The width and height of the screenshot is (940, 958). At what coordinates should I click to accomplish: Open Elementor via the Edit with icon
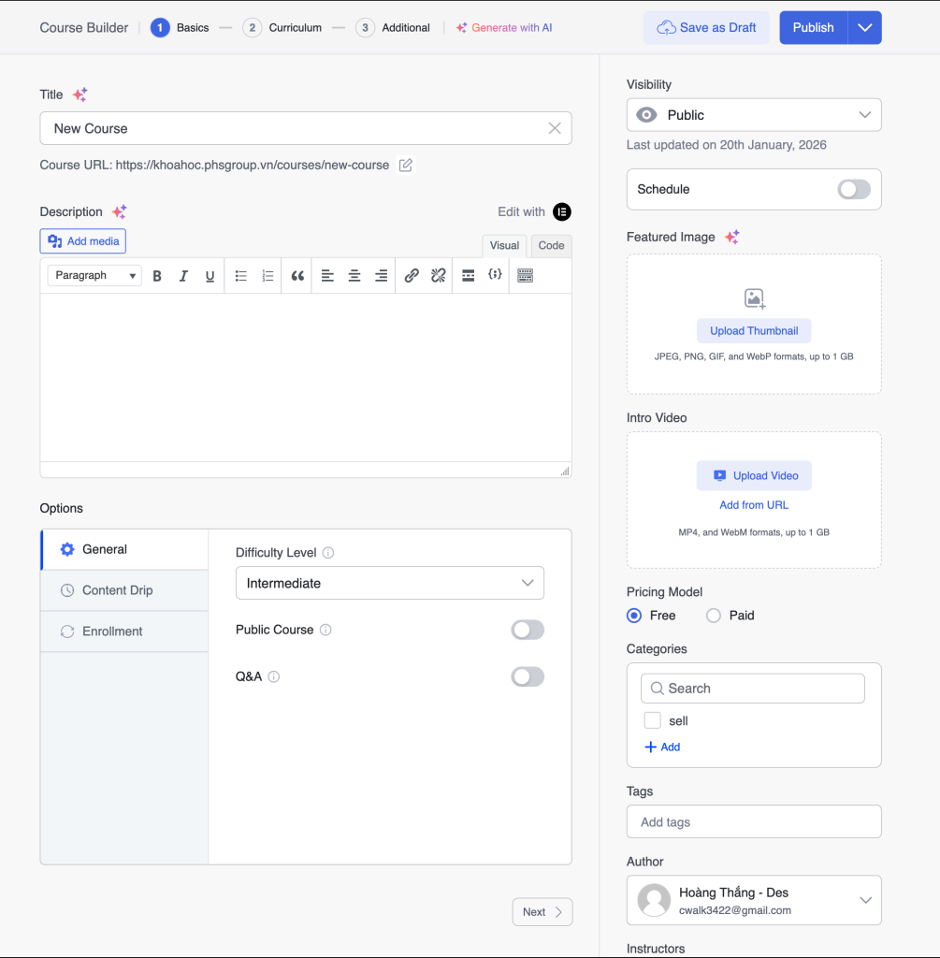(561, 212)
